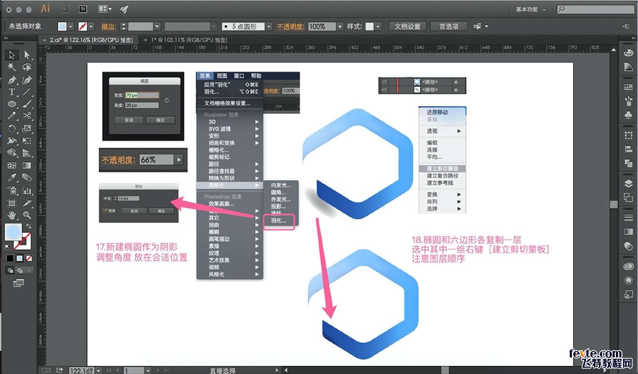Screen dimensions: 638x374
Task: Set paint mode to Gradient
Action: [20, 258]
